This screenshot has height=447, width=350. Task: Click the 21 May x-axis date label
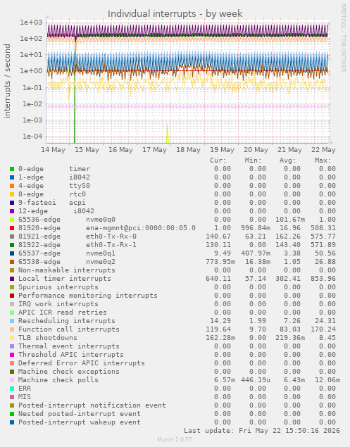tap(289, 150)
